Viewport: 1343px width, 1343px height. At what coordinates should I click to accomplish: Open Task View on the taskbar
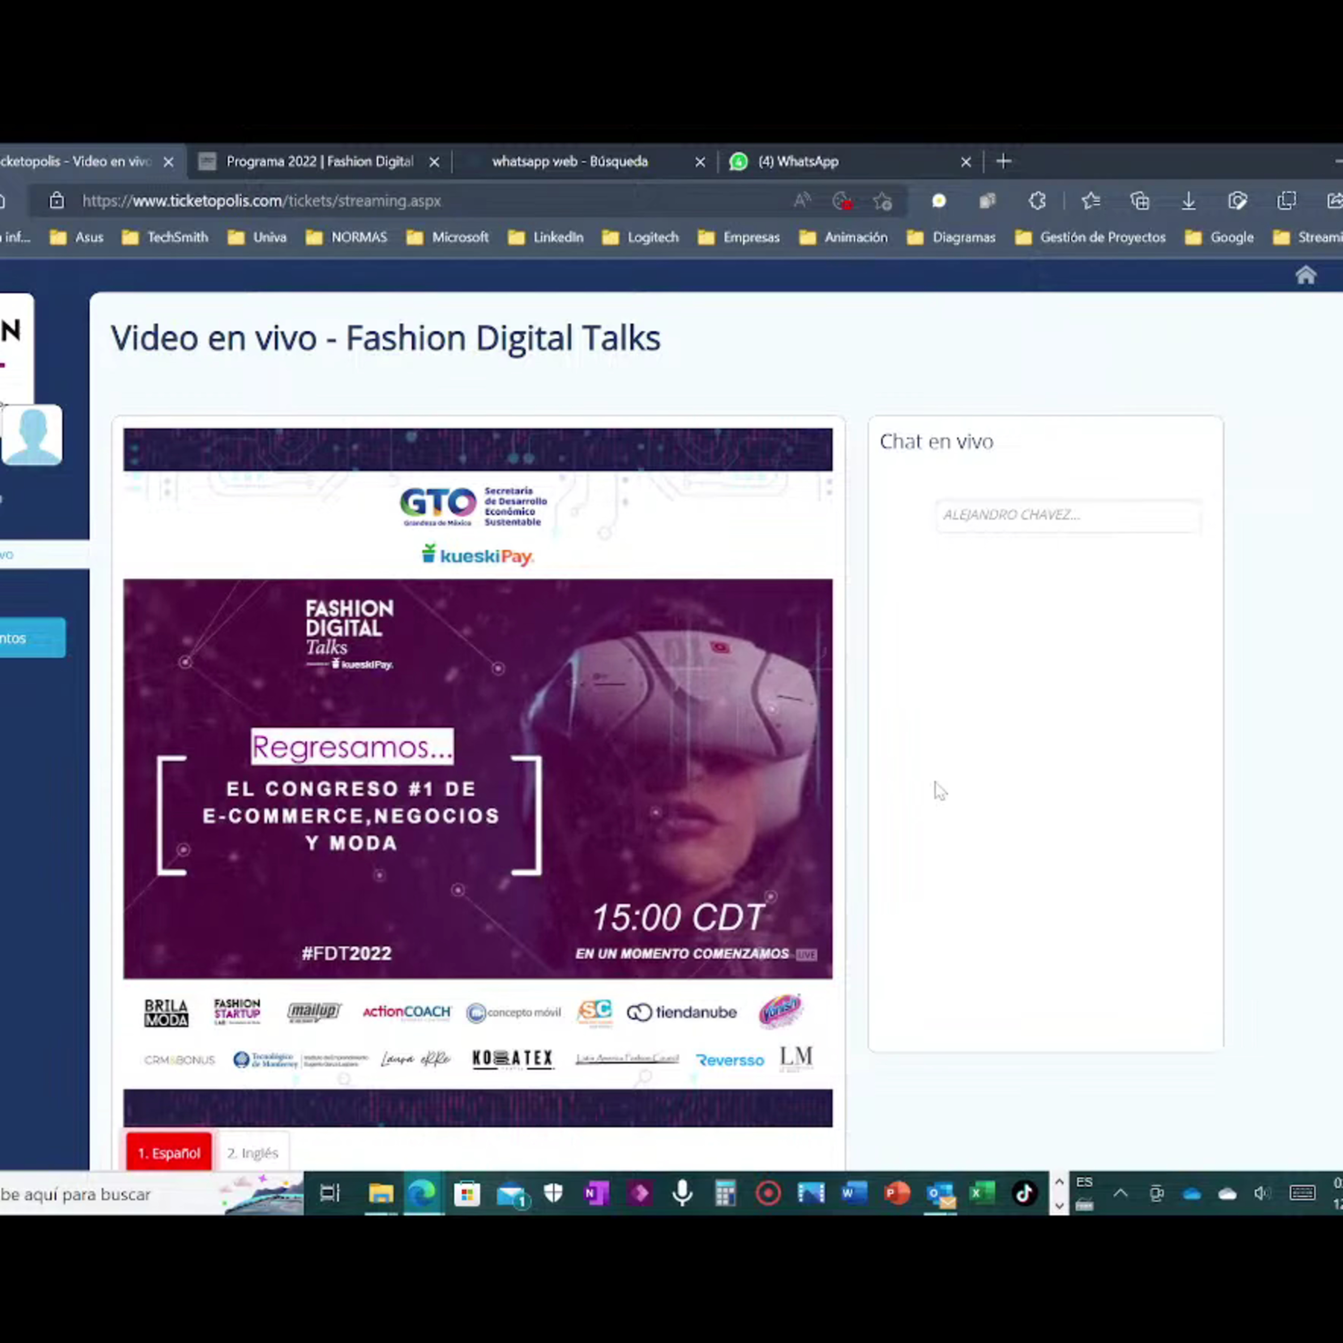point(329,1193)
